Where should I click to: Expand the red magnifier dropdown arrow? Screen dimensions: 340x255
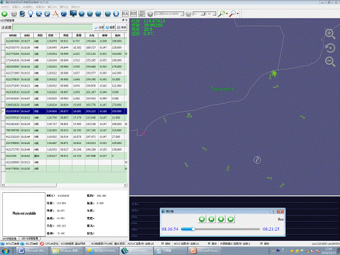[x=238, y=14]
